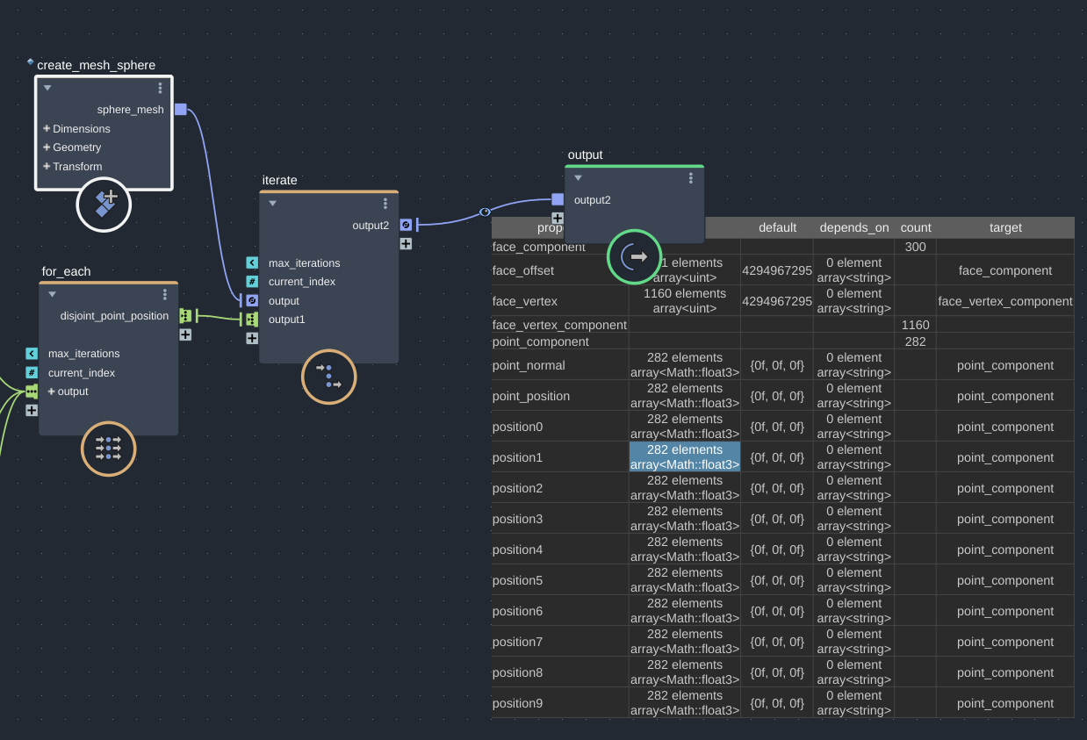This screenshot has height=740, width=1087.
Task: Select the for_each node title
Action: [66, 271]
